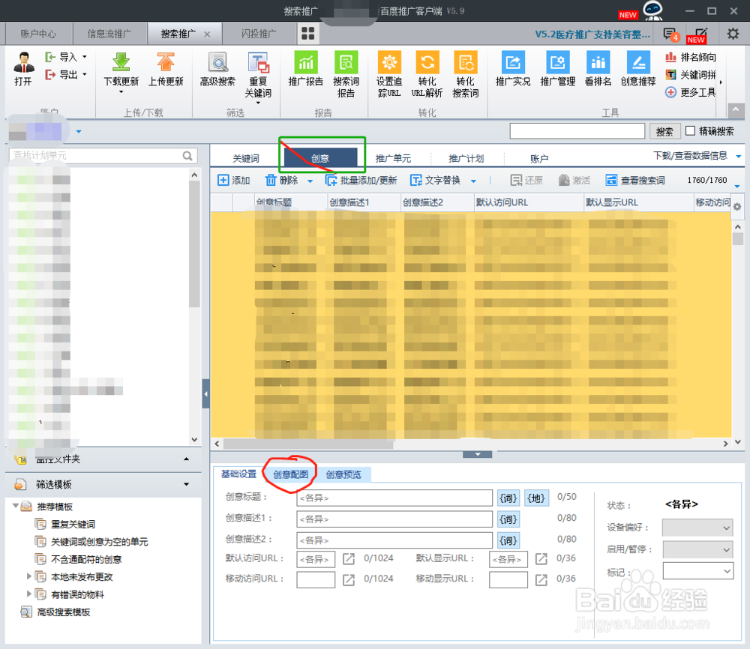This screenshot has width=750, height=649.
Task: Open the 推广实况 tool
Action: [513, 62]
